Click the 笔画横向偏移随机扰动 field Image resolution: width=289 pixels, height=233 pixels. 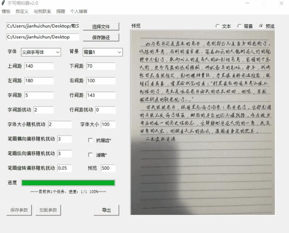tap(65, 139)
